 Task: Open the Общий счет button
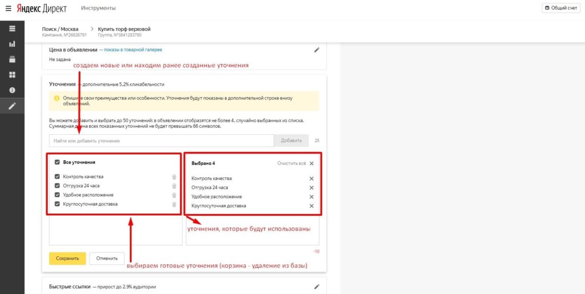coord(561,8)
